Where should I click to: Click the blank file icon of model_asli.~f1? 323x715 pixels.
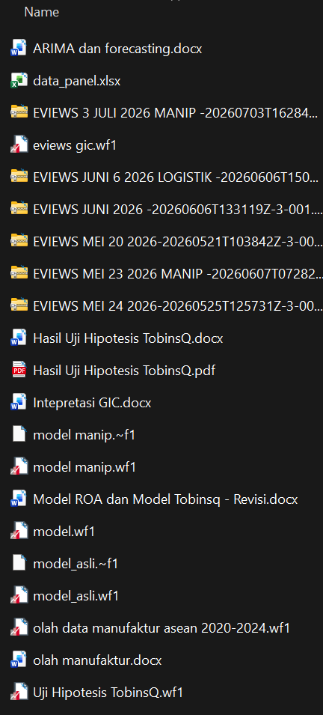tap(19, 564)
